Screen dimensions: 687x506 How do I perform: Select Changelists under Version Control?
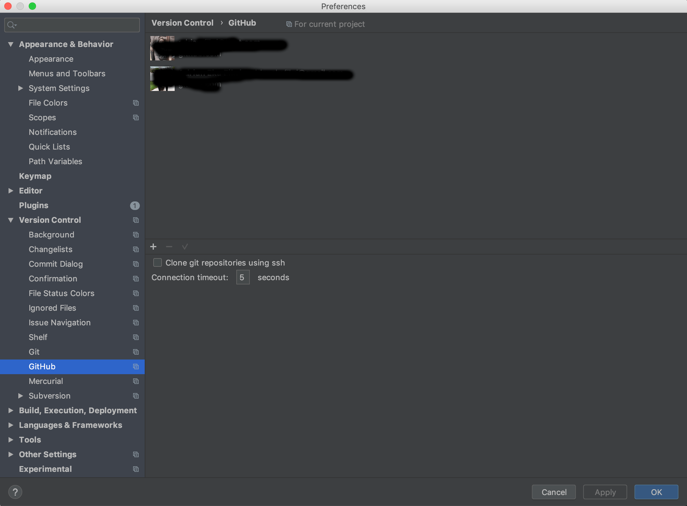coord(51,249)
